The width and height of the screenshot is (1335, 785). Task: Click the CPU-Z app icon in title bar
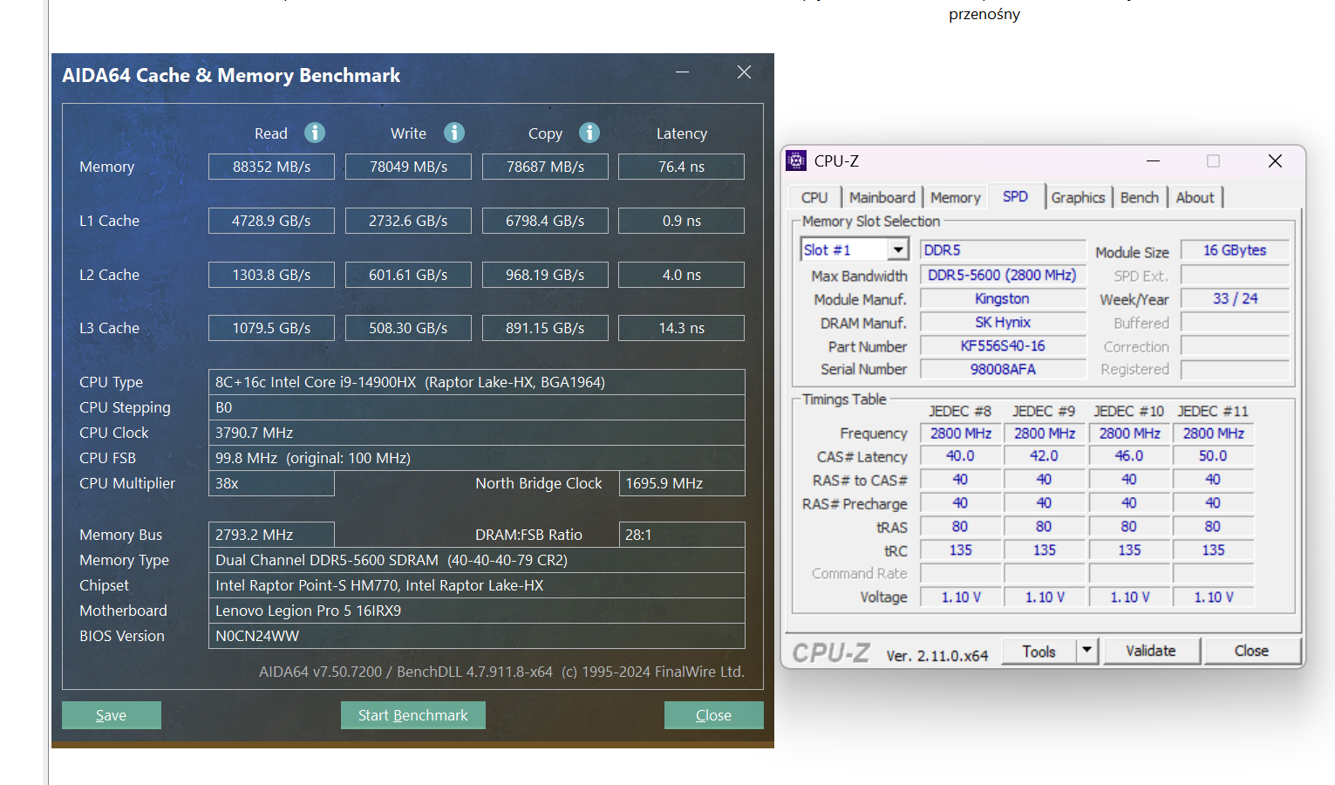click(x=796, y=160)
